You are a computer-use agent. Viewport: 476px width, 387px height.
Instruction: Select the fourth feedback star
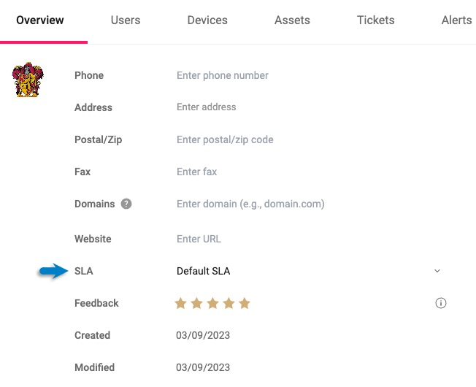click(x=229, y=303)
